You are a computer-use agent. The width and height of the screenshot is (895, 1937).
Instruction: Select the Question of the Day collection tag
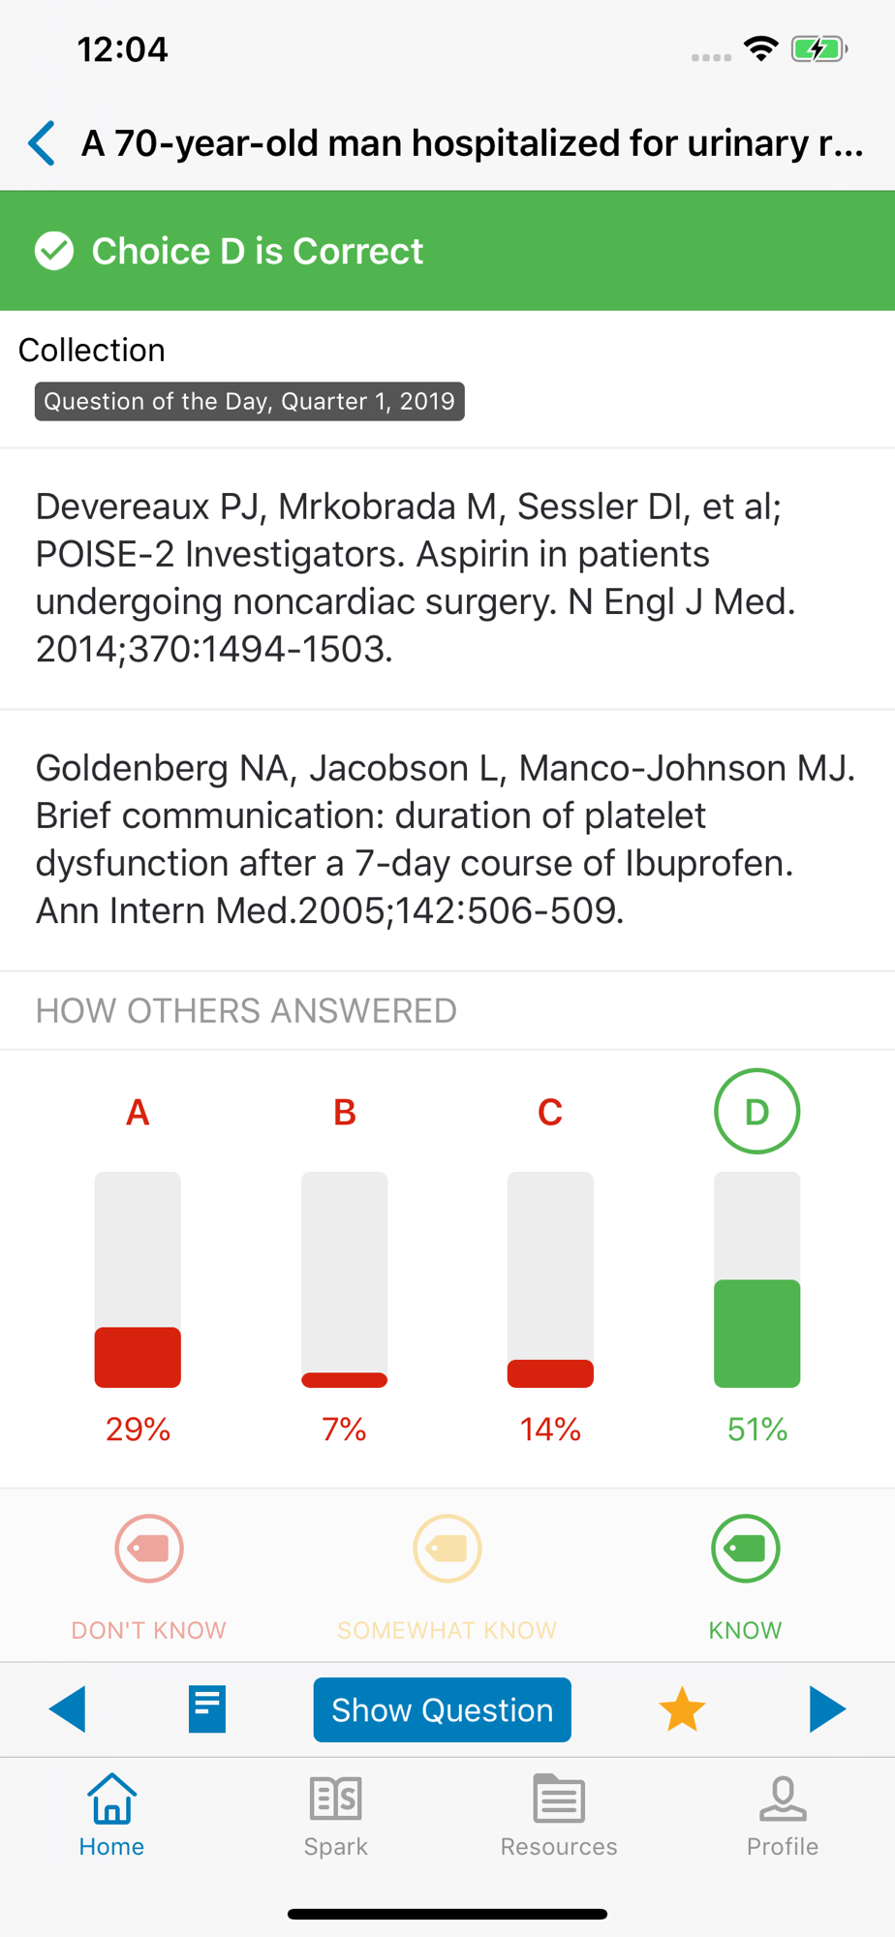point(250,401)
